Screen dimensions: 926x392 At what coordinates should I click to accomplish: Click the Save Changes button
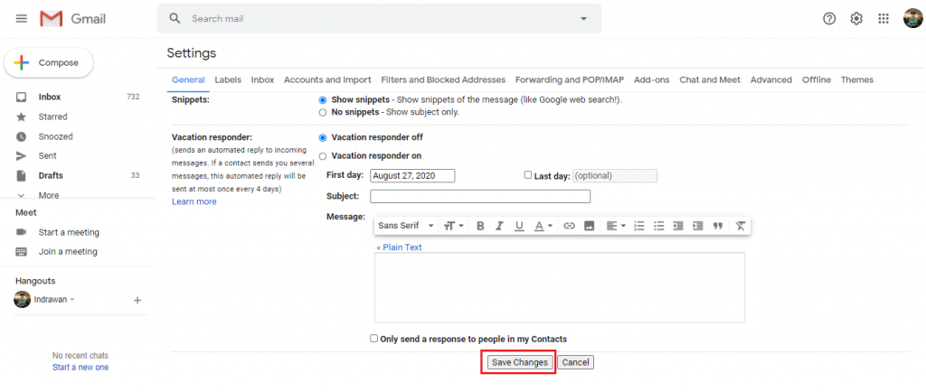coord(518,362)
